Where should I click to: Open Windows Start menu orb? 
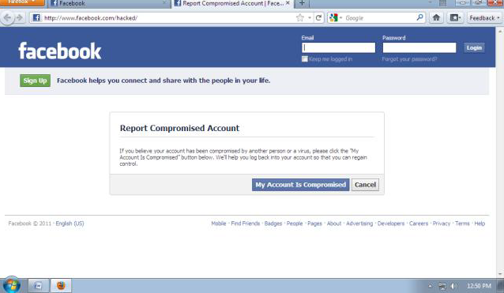point(12,285)
